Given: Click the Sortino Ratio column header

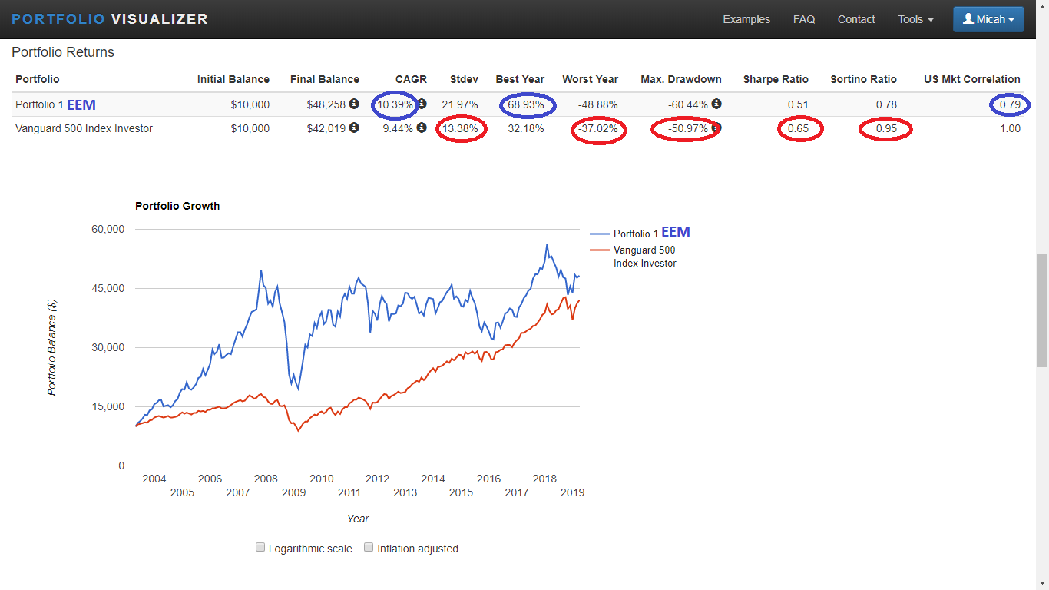Looking at the screenshot, I should (864, 79).
